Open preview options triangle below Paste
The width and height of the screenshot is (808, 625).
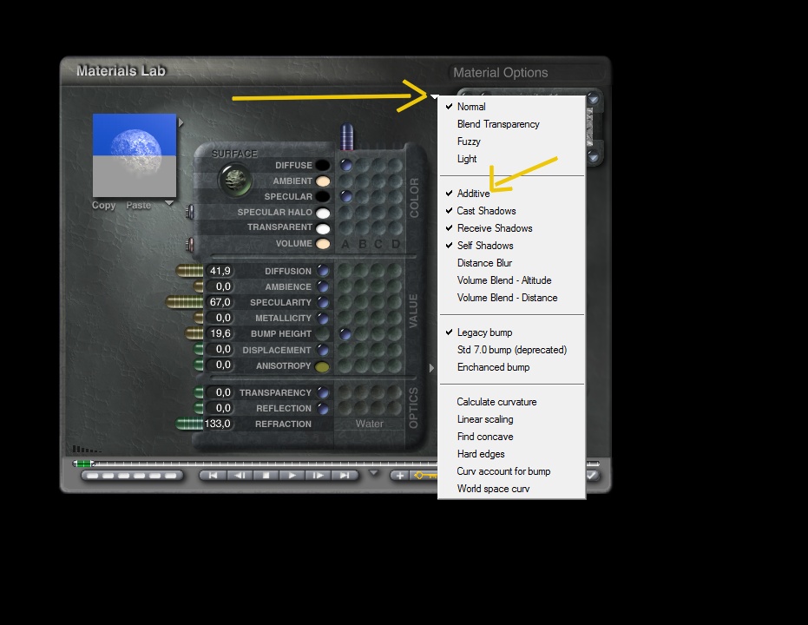pos(169,203)
